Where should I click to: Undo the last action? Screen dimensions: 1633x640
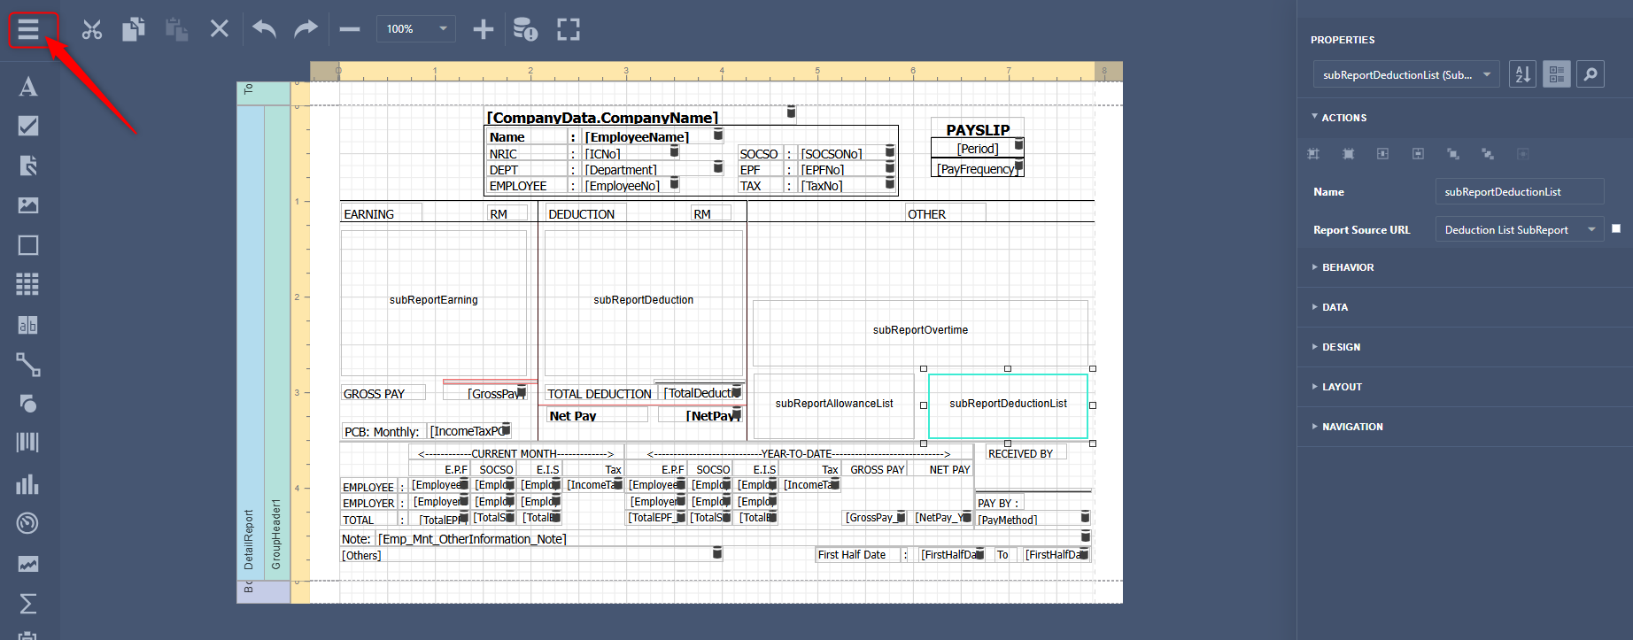pos(264,29)
